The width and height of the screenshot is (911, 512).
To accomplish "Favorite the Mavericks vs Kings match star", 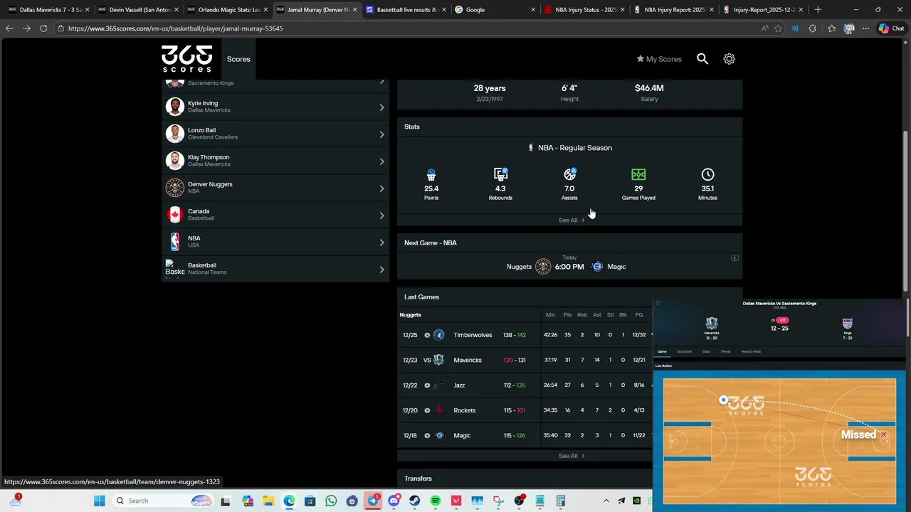I will tap(658, 303).
